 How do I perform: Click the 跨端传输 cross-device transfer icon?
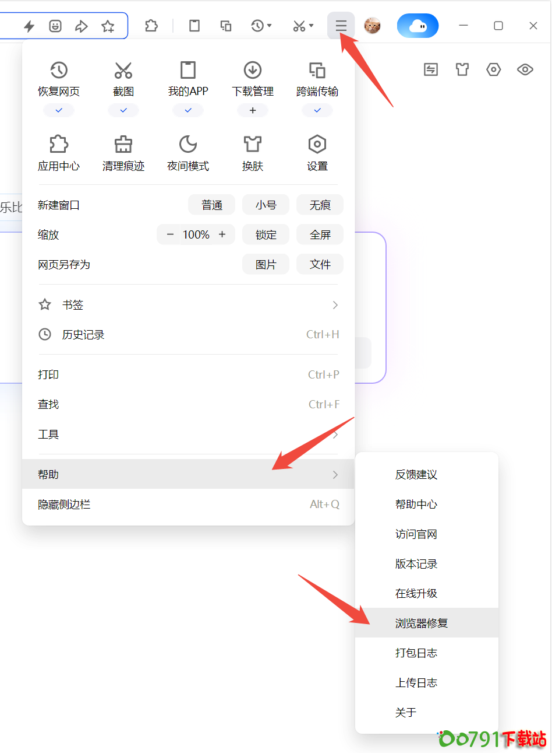(317, 71)
